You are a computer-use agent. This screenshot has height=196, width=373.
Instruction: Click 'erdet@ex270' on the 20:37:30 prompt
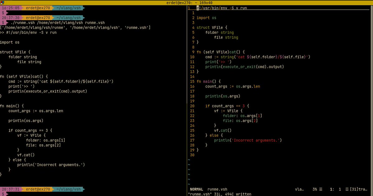(x=38, y=18)
